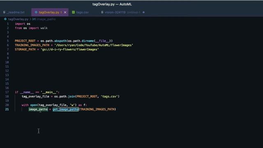
Task: Click line number 21 in the gutter
Action: coord(7,109)
